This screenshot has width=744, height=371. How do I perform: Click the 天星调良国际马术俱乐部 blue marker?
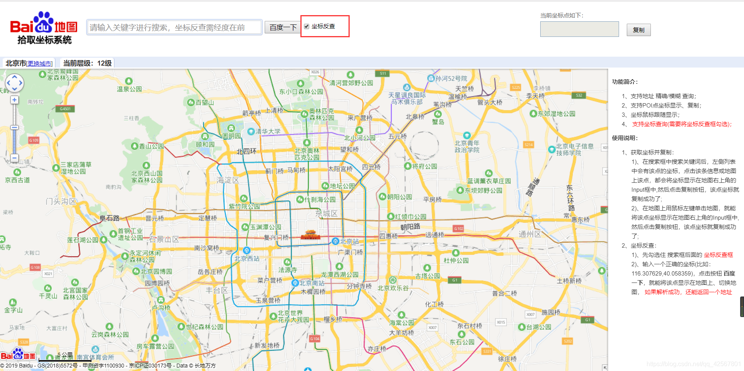click(x=407, y=87)
